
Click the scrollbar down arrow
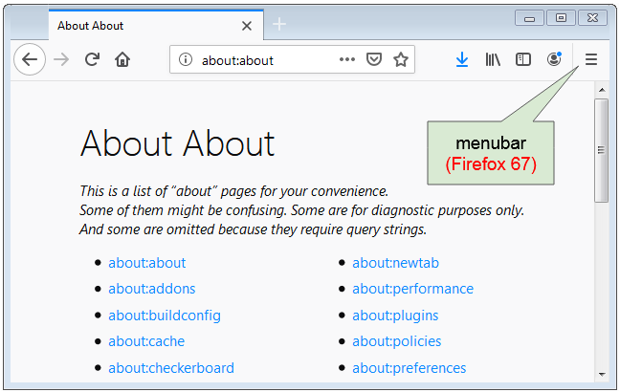(x=602, y=374)
